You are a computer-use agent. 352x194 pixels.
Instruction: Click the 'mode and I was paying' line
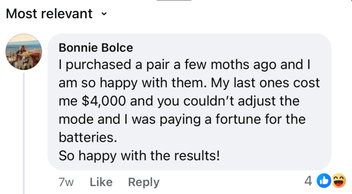pos(130,119)
